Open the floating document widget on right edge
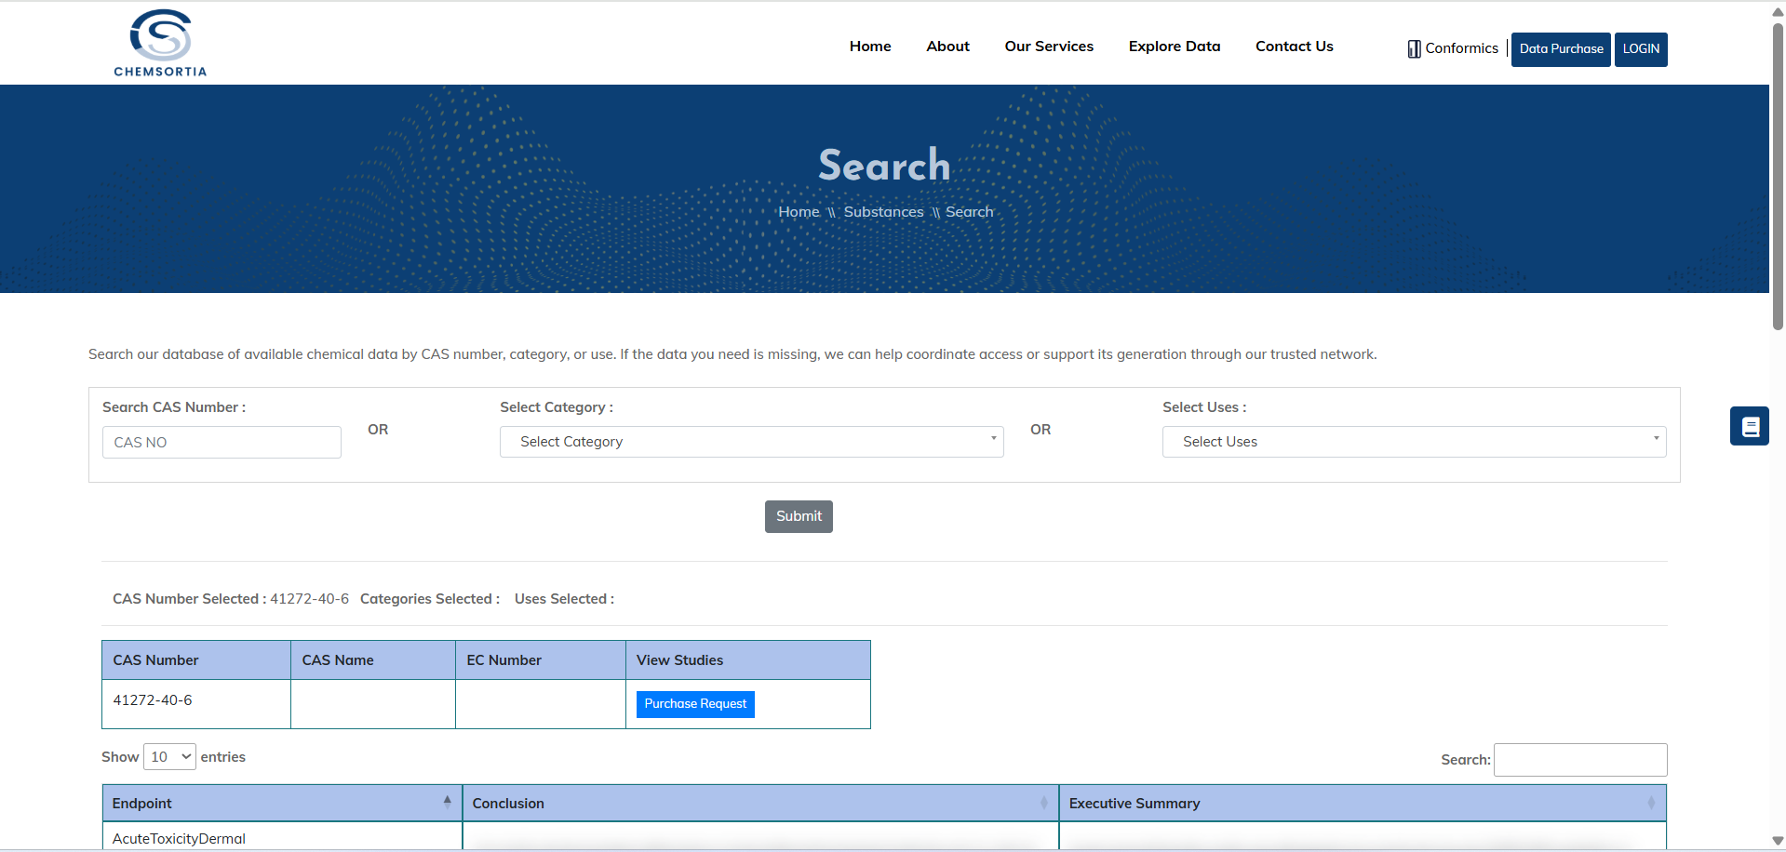The height and width of the screenshot is (852, 1786). coord(1749,425)
